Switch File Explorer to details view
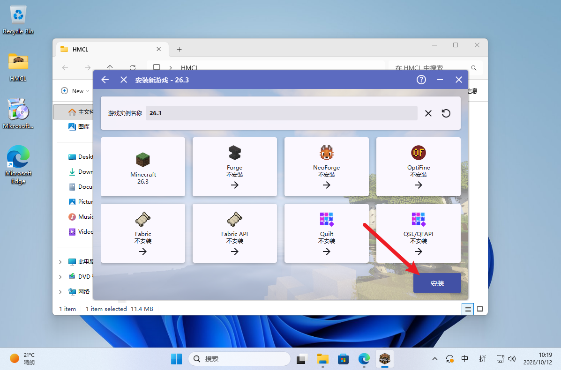561x370 pixels. (x=468, y=309)
